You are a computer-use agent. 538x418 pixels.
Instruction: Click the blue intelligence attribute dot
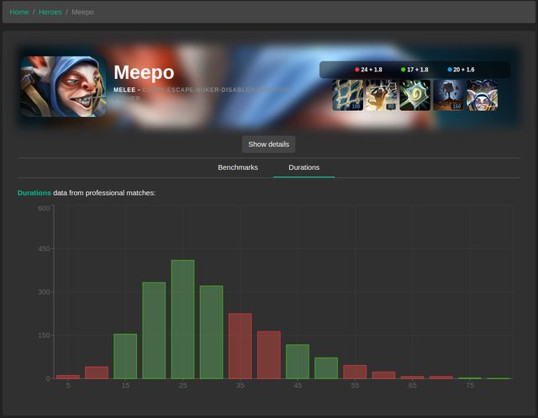[450, 70]
